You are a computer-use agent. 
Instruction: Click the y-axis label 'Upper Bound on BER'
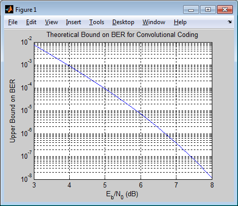(12, 111)
